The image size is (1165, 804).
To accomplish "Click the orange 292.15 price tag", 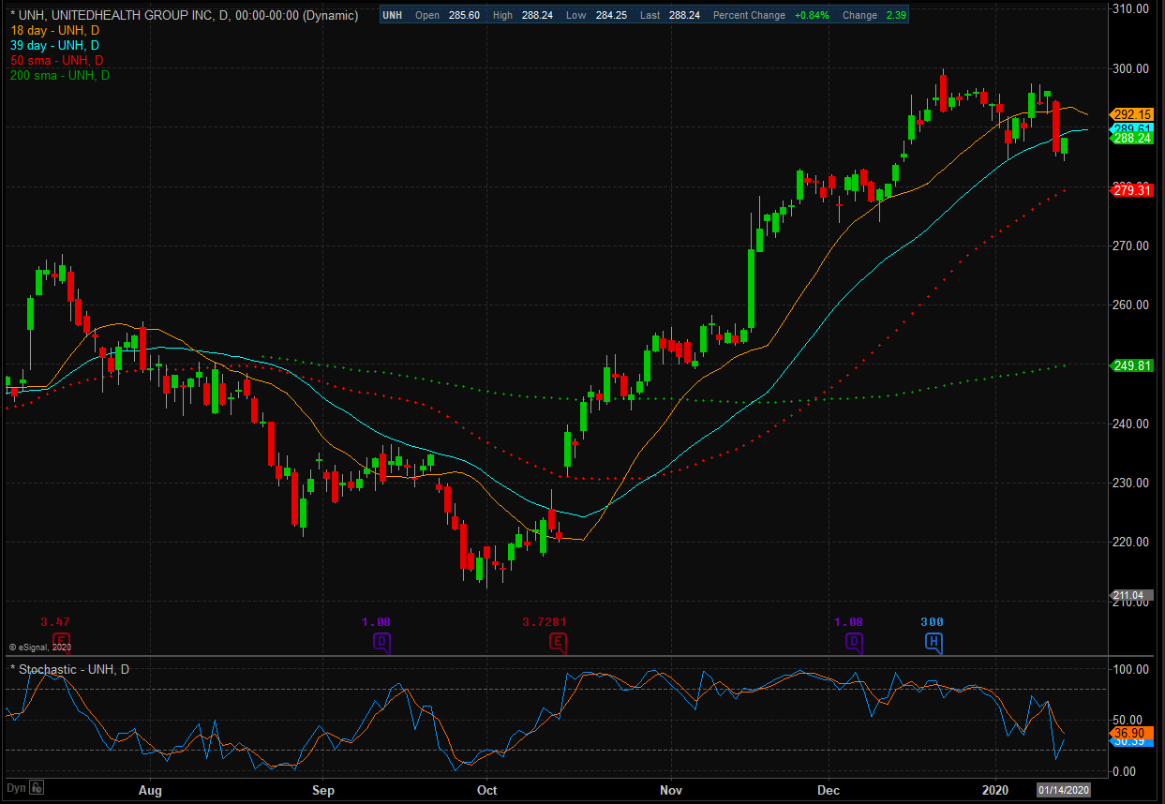I will click(x=1132, y=114).
